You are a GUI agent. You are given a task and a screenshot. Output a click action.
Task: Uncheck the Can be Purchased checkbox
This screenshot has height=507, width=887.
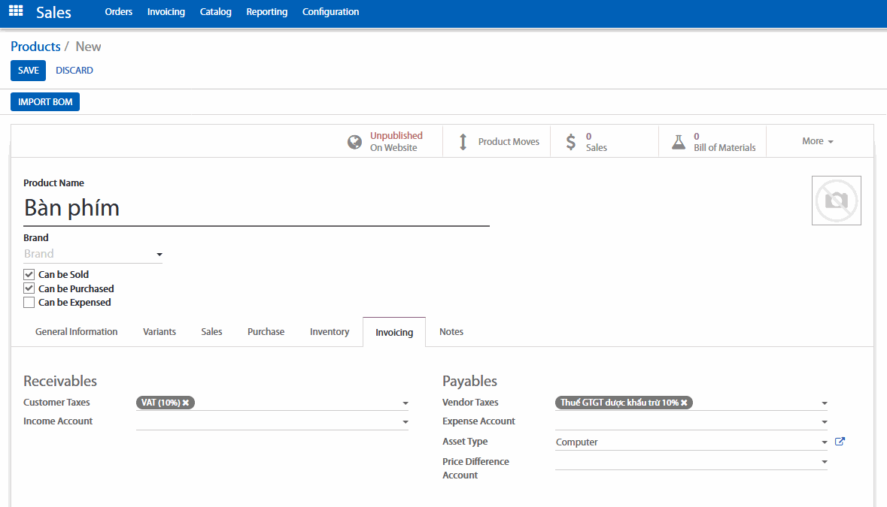tap(29, 288)
